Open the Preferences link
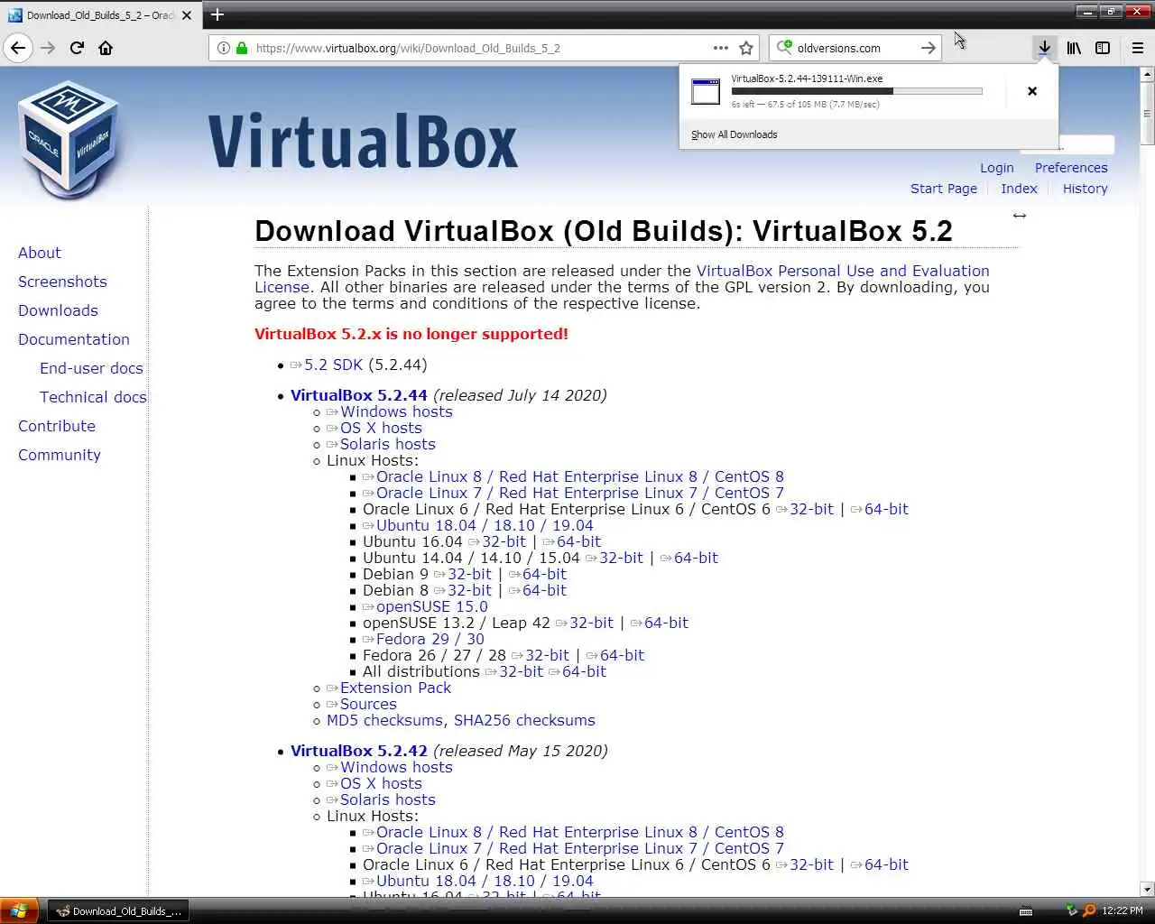The image size is (1155, 924). pos(1071,168)
